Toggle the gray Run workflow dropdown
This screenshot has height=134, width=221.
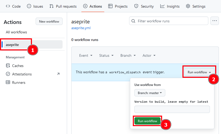199,72
